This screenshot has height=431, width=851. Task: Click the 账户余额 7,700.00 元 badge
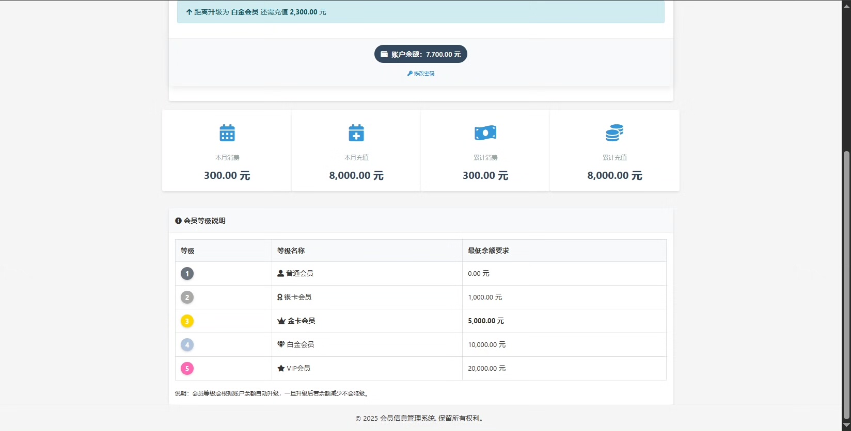[x=420, y=54]
